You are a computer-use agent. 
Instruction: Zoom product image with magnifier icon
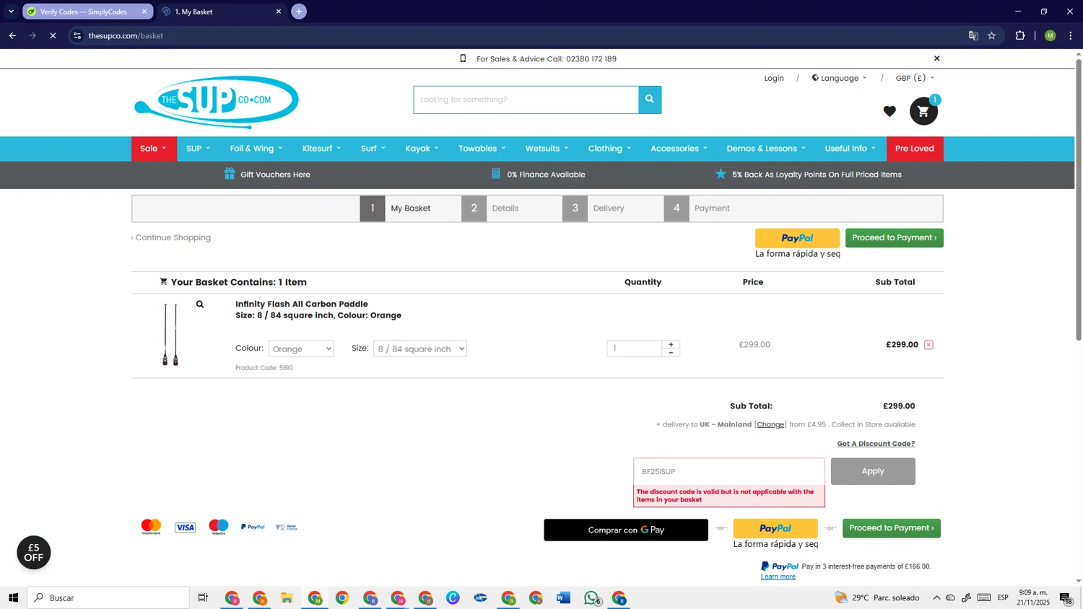click(x=200, y=304)
